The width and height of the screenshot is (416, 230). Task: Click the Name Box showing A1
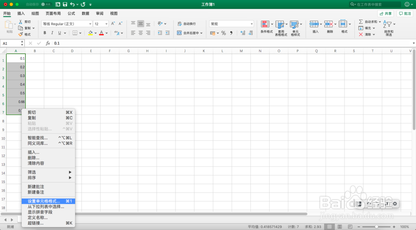[x=12, y=43]
